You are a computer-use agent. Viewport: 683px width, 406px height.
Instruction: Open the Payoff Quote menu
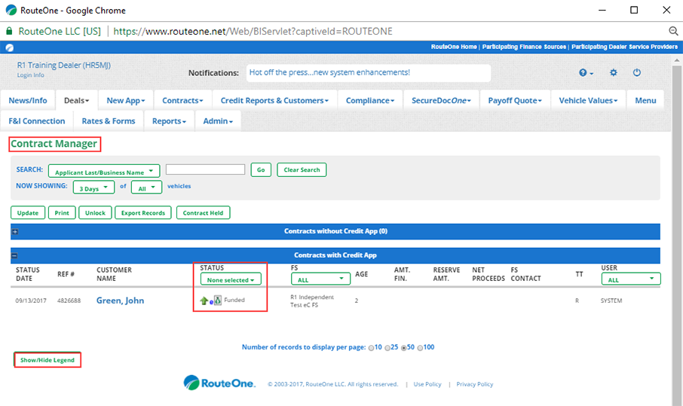pos(515,100)
